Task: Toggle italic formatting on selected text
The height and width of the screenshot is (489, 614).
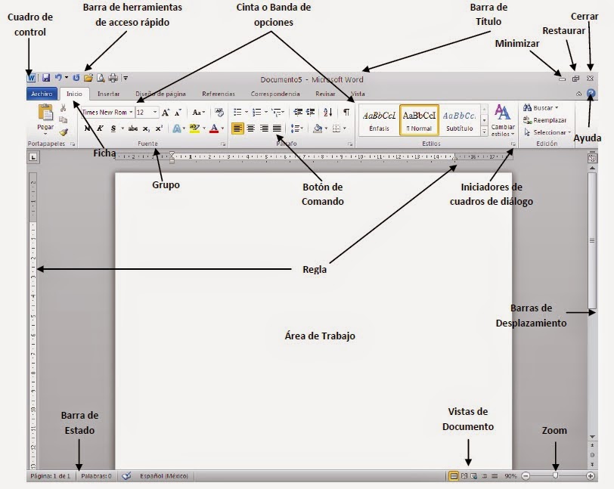Action: (100, 128)
